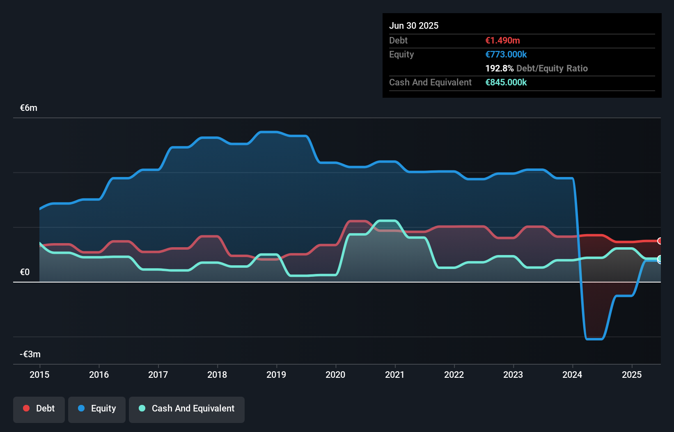The image size is (674, 432).
Task: Click the 192.8% Debt/Equity Ratio text
Action: point(536,68)
